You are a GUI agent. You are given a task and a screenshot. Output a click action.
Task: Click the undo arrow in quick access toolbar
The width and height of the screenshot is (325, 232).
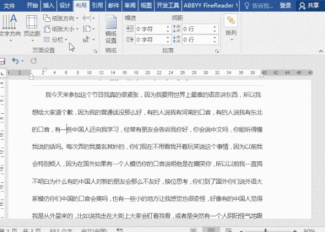point(15,61)
